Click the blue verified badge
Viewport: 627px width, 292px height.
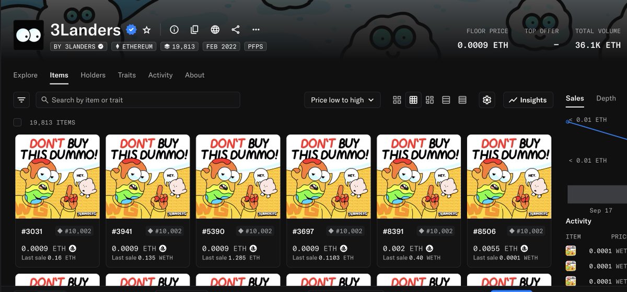pos(132,30)
